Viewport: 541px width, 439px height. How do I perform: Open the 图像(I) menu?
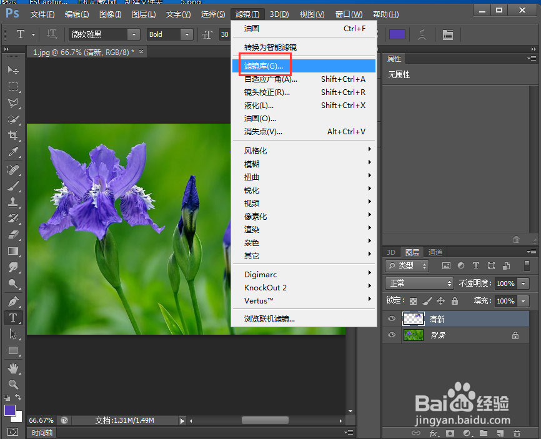111,14
